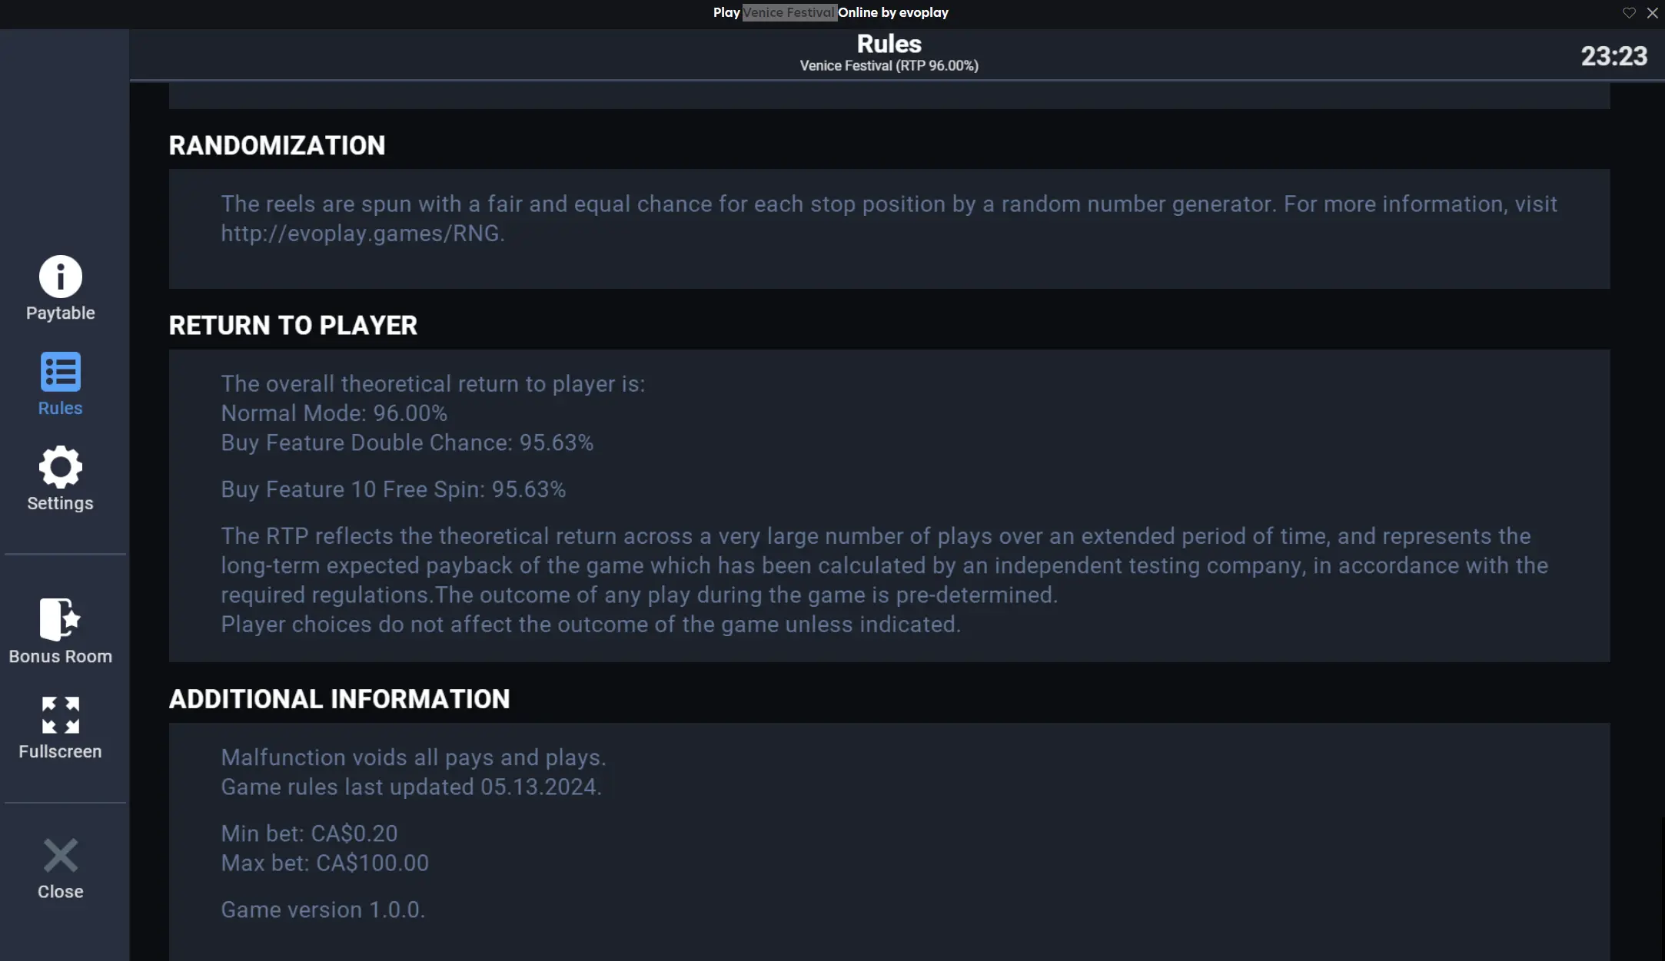The height and width of the screenshot is (961, 1665).
Task: Click the Paytable text label
Action: click(x=61, y=313)
